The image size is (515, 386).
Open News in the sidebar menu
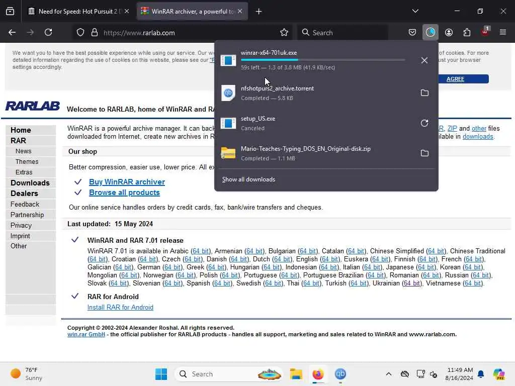coord(23,151)
